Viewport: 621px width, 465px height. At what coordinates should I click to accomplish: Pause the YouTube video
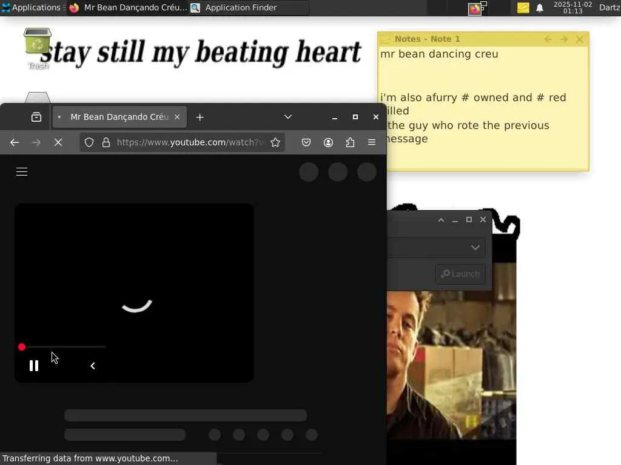click(x=34, y=366)
